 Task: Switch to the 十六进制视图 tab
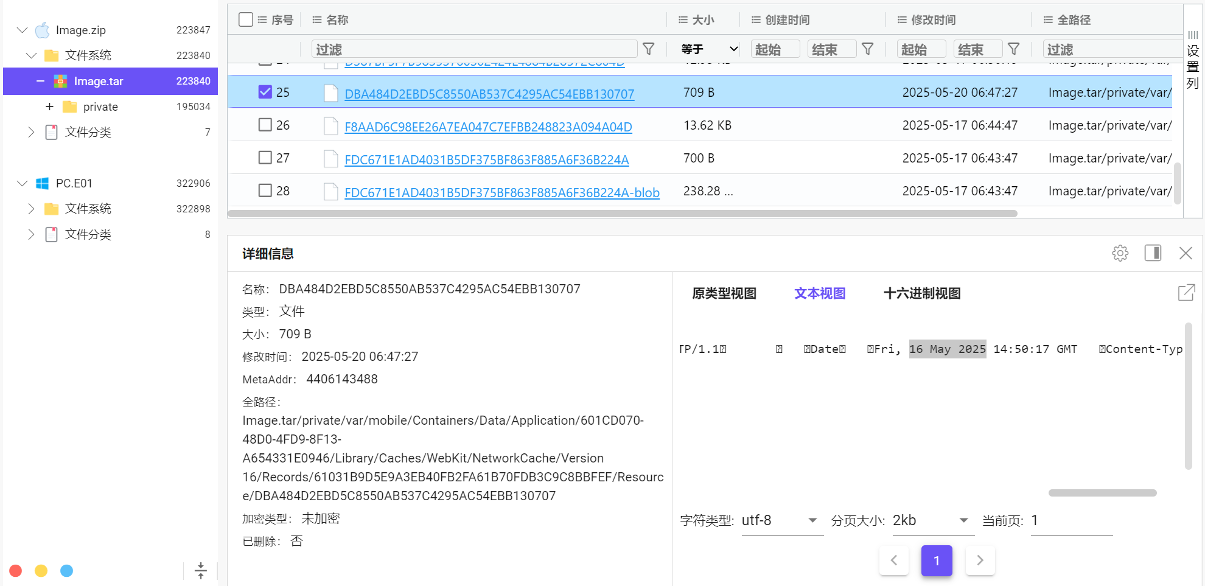(x=921, y=293)
